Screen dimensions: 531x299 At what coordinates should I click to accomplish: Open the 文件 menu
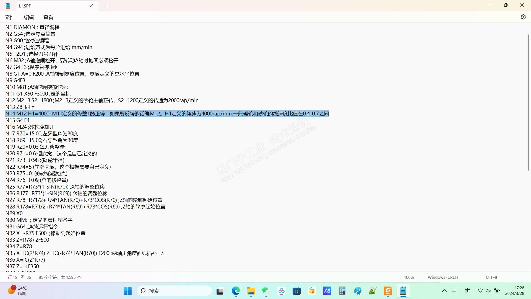pyautogui.click(x=10, y=17)
